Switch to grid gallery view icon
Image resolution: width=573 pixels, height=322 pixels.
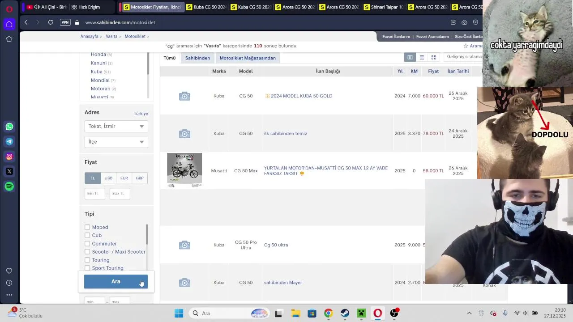click(x=433, y=57)
